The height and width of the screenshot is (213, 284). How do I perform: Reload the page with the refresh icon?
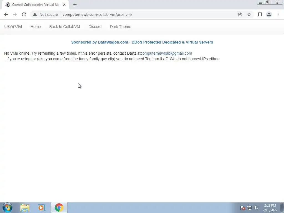coord(24,14)
